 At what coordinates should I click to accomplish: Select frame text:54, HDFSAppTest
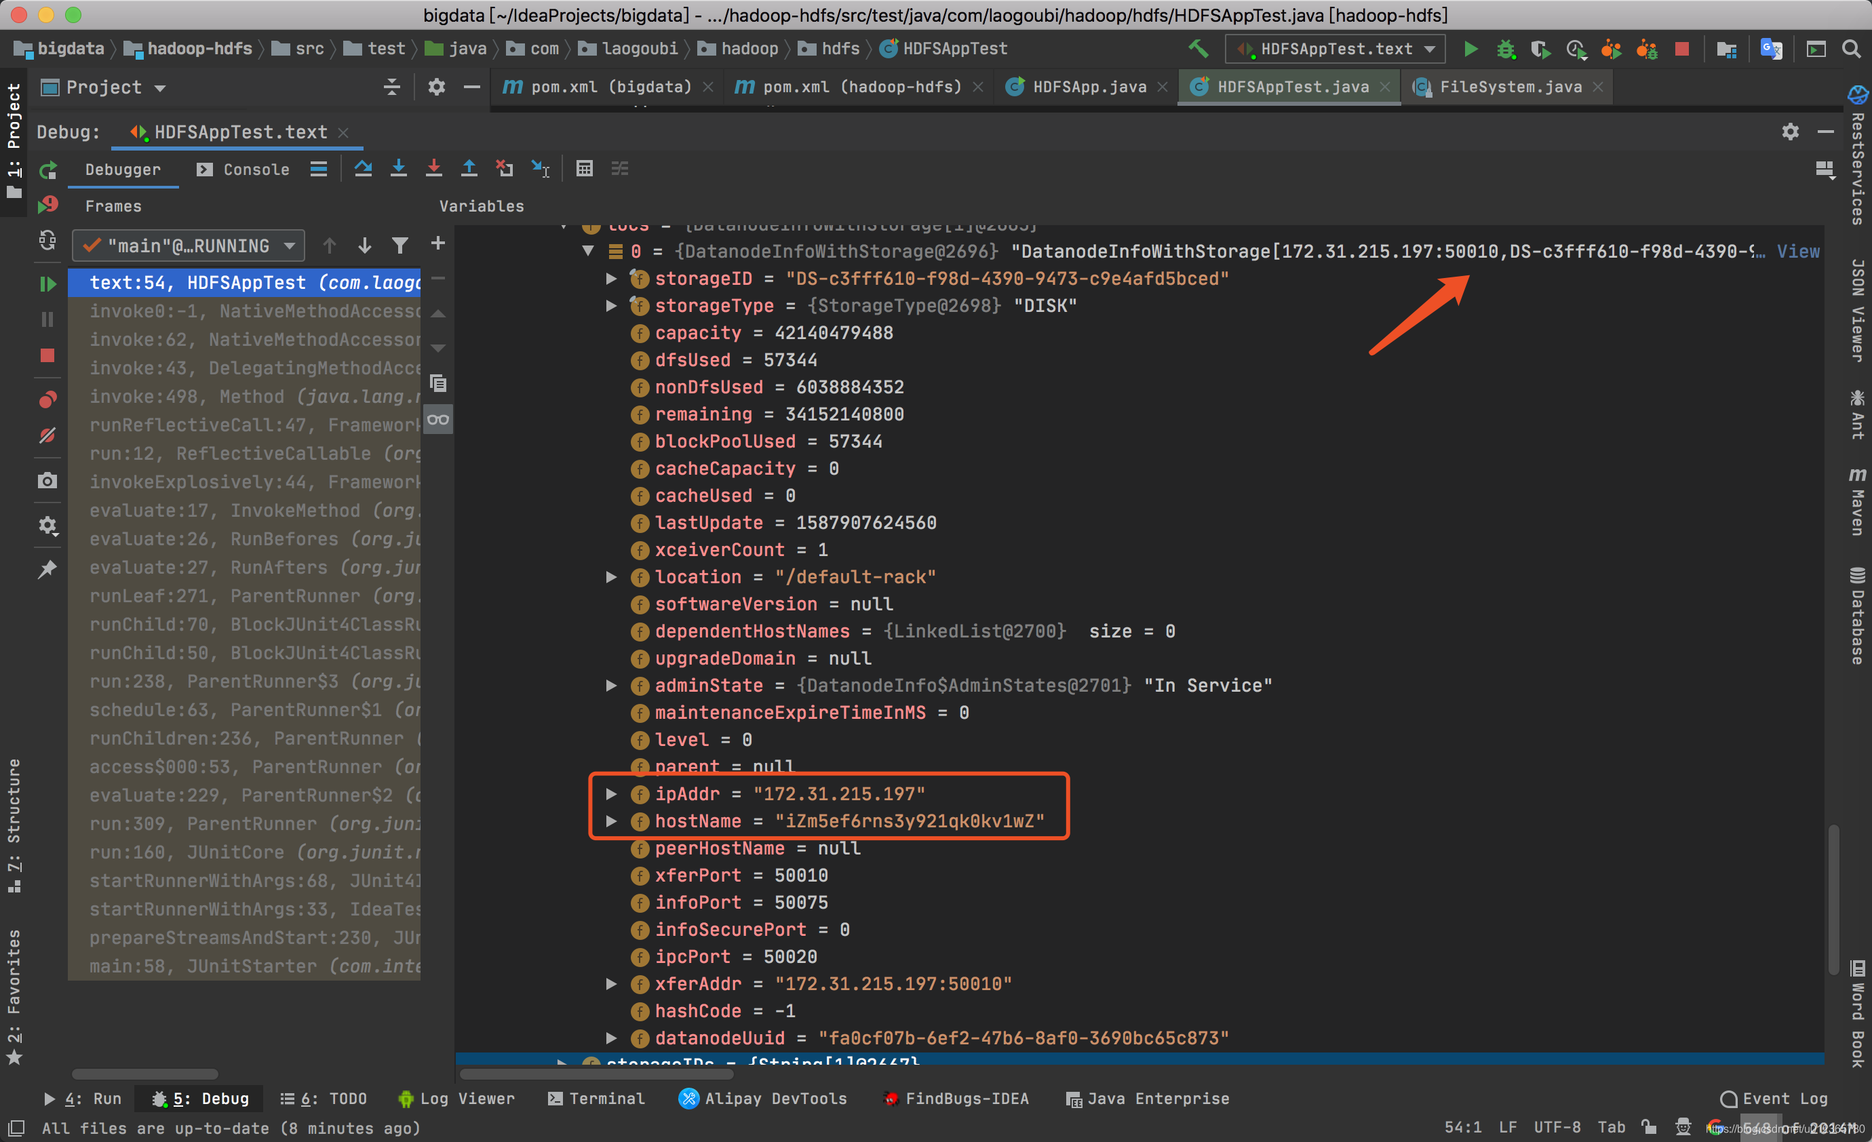point(245,283)
